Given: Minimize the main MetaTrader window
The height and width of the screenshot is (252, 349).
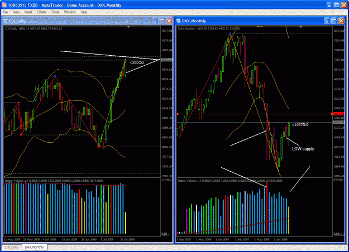Looking at the screenshot, I should pyautogui.click(x=329, y=5).
